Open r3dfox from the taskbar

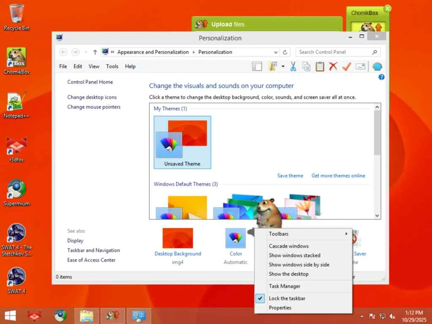[x=34, y=316]
